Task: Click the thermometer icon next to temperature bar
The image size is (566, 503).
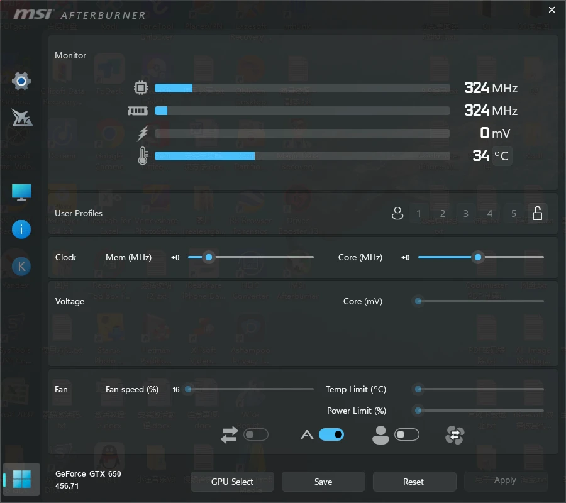Action: 143,155
